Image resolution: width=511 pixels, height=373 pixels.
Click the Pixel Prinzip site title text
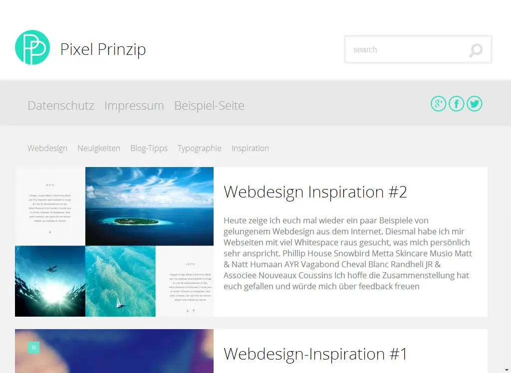[103, 49]
